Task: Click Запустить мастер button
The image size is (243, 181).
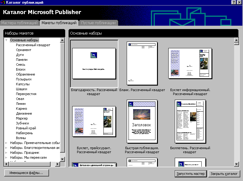Action: click(191, 174)
